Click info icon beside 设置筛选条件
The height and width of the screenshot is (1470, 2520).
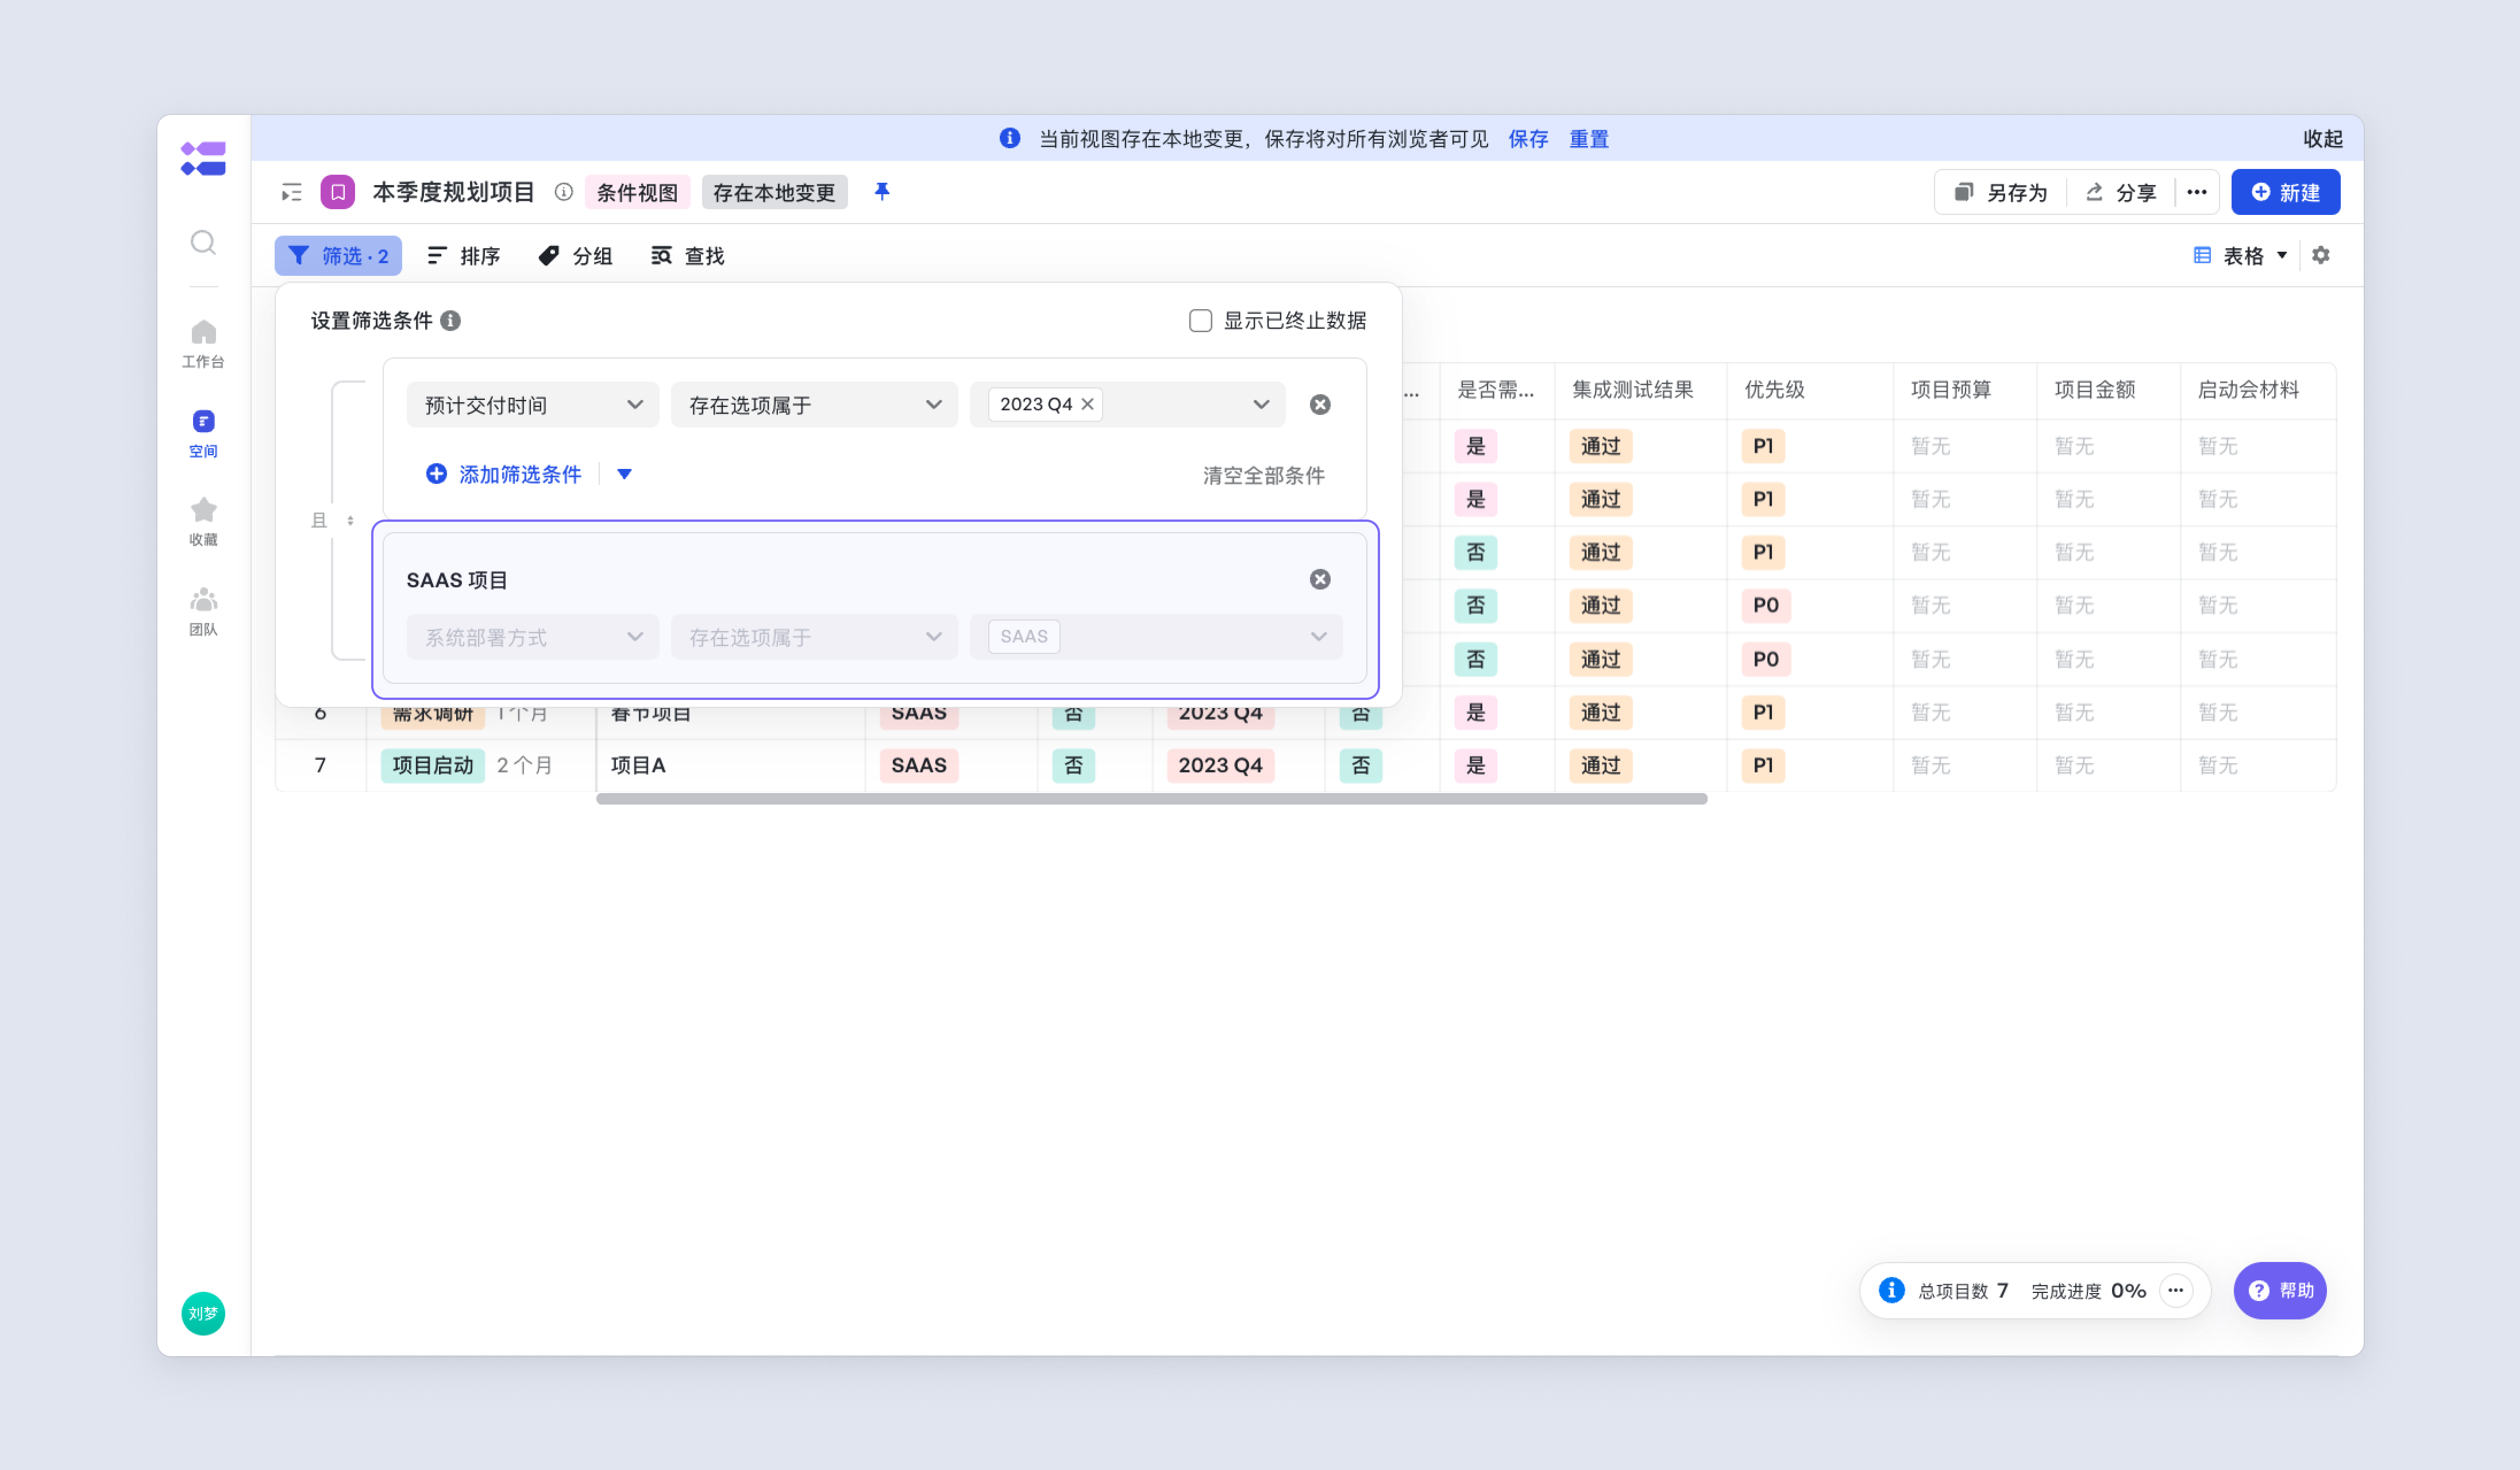click(451, 320)
